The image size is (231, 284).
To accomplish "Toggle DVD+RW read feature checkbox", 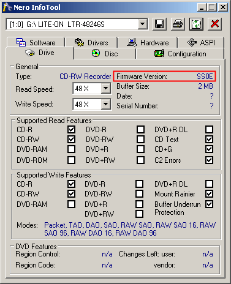I will tap(140, 160).
